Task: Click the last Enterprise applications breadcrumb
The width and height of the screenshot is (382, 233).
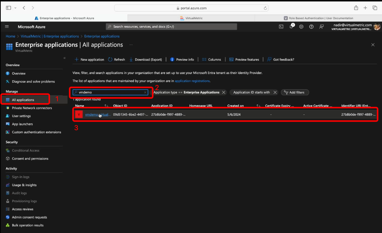Action: click(x=102, y=36)
